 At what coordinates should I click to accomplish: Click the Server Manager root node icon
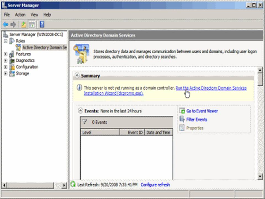tap(6, 35)
